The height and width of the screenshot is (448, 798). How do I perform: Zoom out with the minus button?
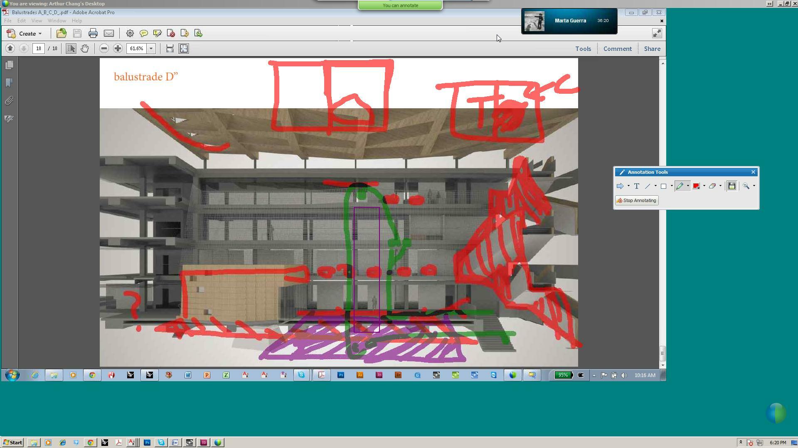(x=104, y=49)
